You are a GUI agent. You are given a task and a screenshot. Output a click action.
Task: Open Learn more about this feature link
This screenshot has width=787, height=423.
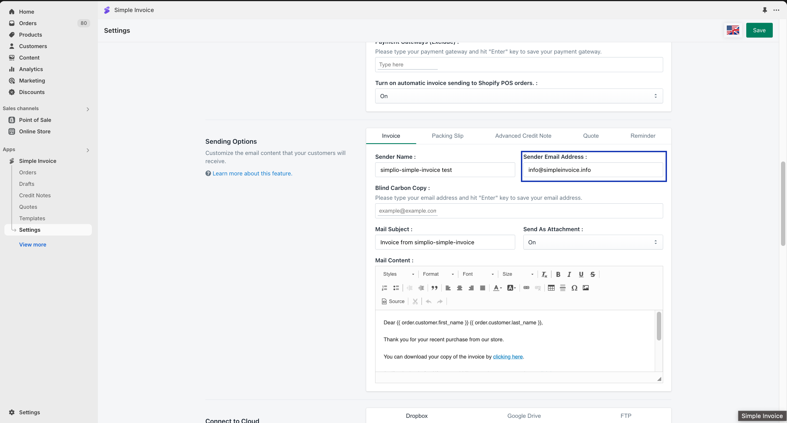click(252, 173)
